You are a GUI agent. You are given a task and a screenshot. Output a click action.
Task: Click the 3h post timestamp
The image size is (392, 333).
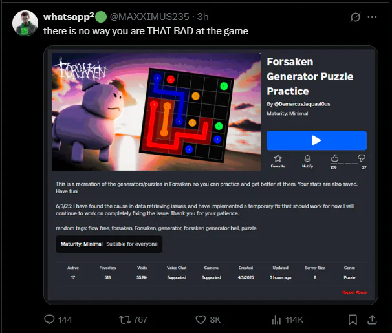click(x=202, y=17)
